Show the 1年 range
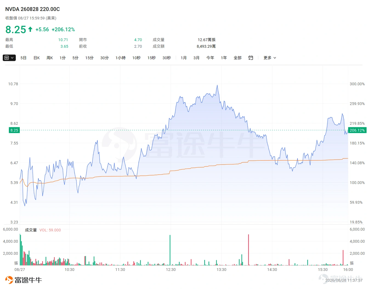The width and height of the screenshot is (368, 289). click(224, 58)
